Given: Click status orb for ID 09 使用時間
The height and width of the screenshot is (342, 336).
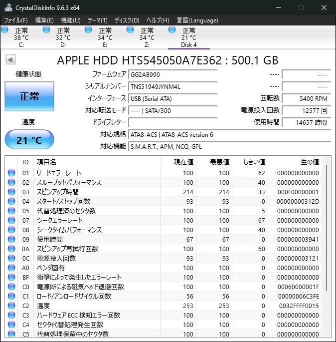Looking at the screenshot, I should tap(11, 239).
